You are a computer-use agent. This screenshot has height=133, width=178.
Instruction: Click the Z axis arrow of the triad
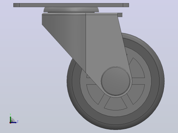coord(13,122)
